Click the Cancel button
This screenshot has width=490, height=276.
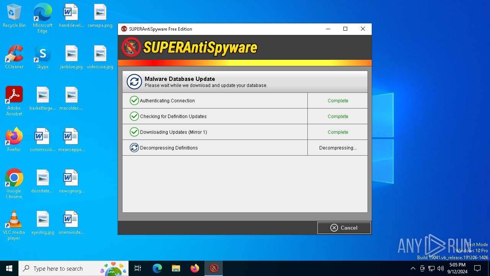344,228
